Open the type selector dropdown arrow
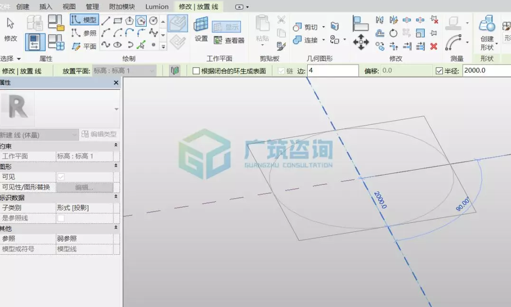Screen dimensions: 511x307 pos(116,109)
